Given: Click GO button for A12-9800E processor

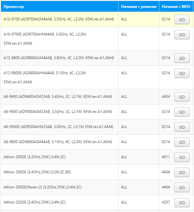Looking at the screenshot, I should pyautogui.click(x=182, y=73).
